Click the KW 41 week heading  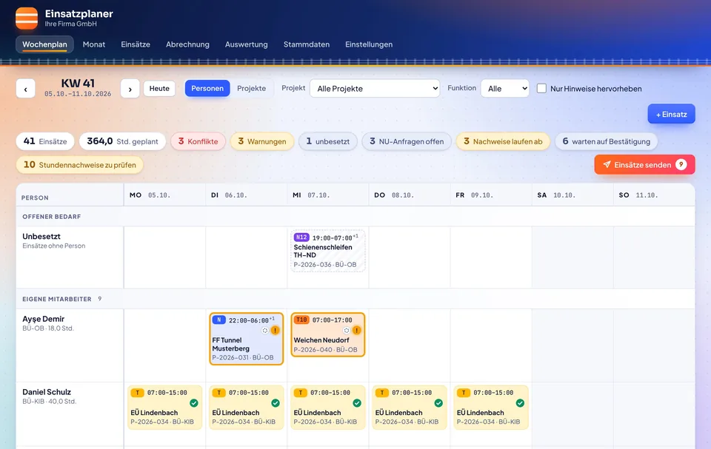(x=78, y=84)
